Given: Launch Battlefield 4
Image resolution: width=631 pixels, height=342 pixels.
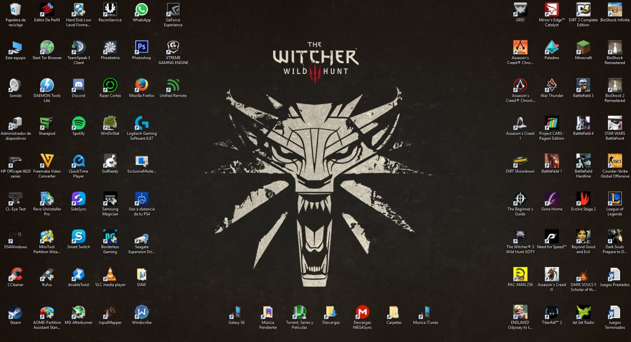Looking at the screenshot, I should click(583, 123).
